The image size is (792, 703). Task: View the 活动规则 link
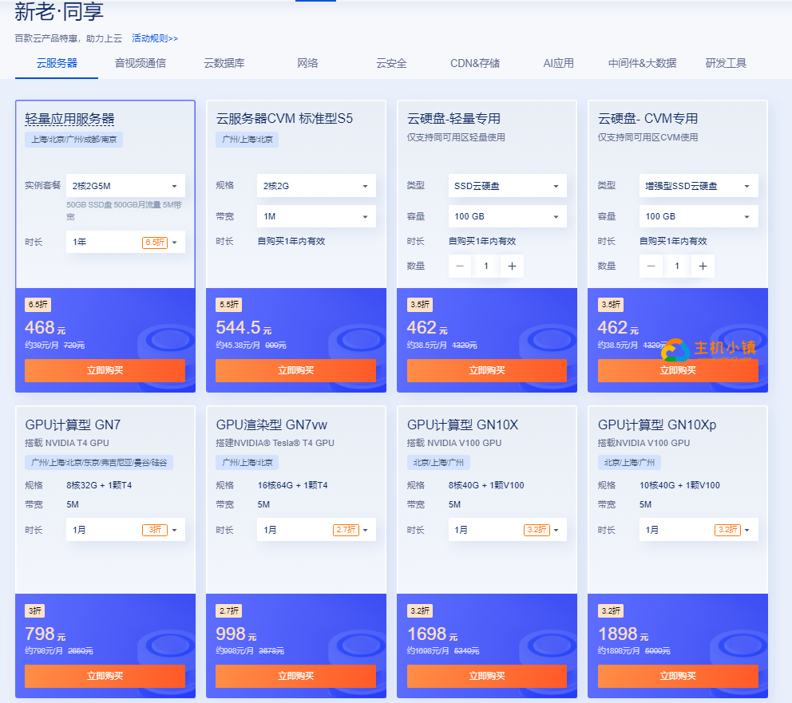[x=154, y=37]
